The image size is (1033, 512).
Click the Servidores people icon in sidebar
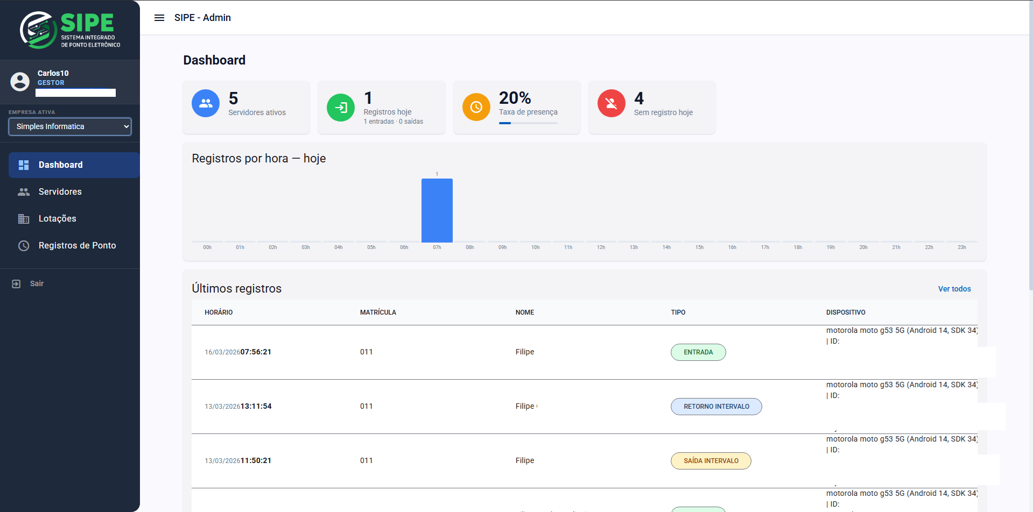(24, 192)
